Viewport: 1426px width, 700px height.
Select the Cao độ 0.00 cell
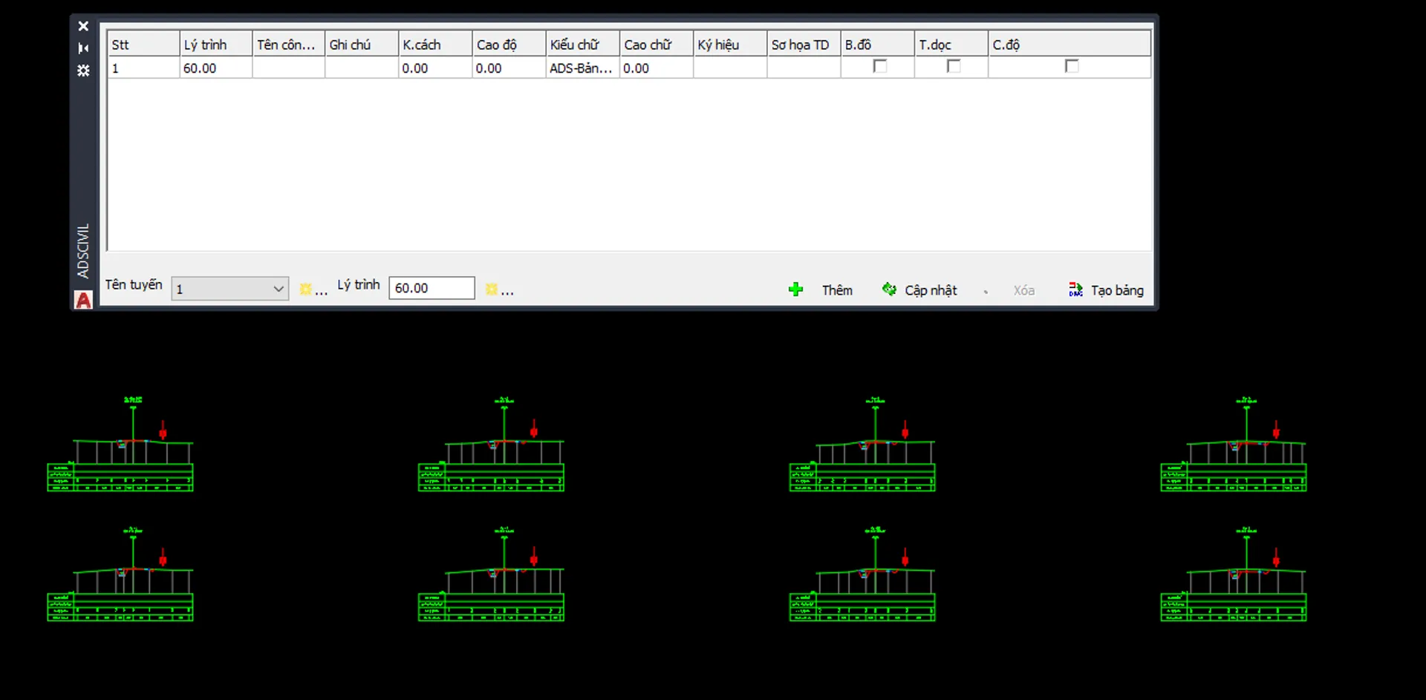509,68
